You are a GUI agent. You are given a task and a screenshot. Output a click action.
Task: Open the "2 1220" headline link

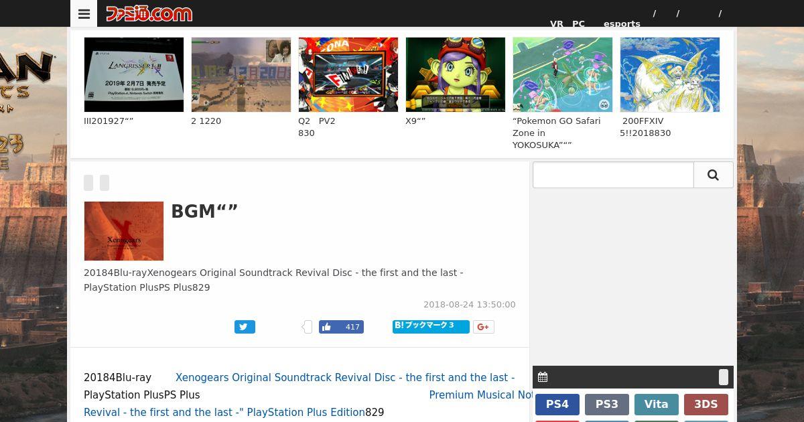click(206, 121)
